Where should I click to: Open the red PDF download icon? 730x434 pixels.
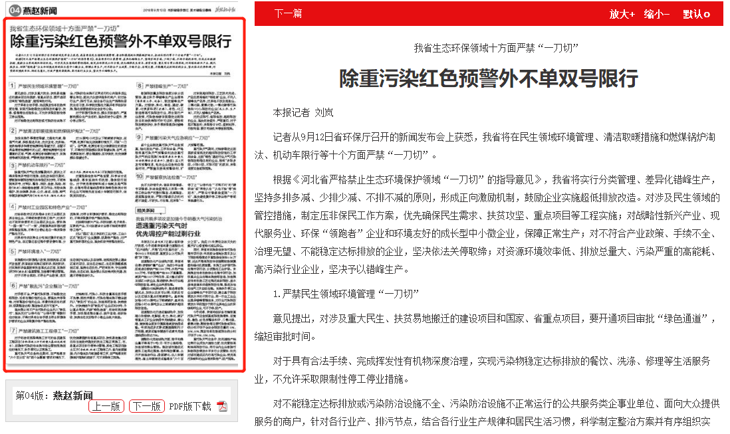pos(222,407)
